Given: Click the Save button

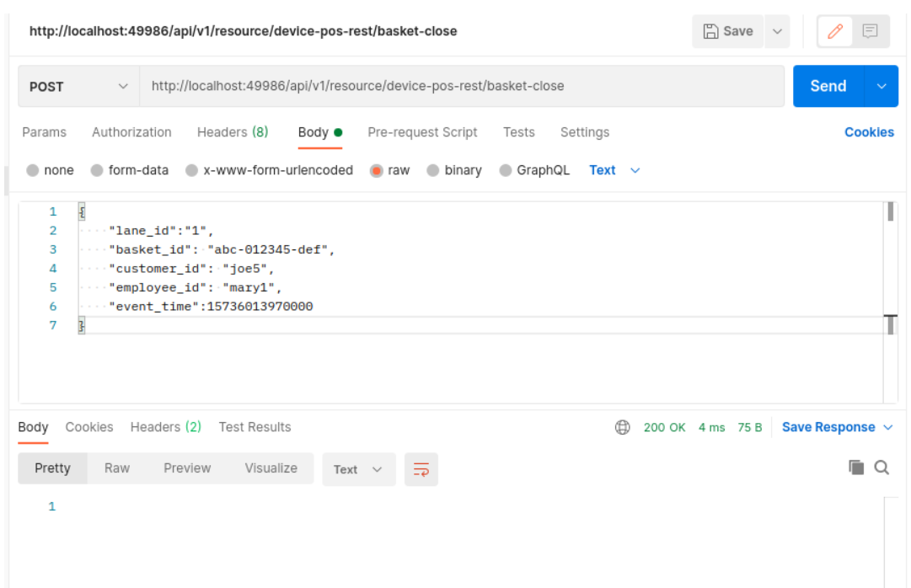Looking at the screenshot, I should tap(728, 31).
